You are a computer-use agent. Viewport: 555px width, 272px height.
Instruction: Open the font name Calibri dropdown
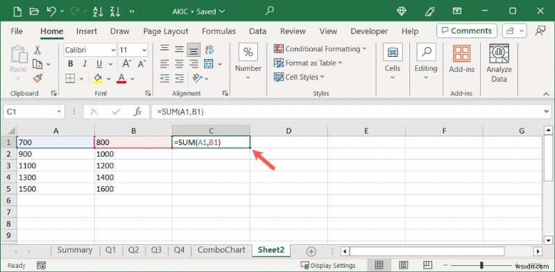tap(113, 50)
